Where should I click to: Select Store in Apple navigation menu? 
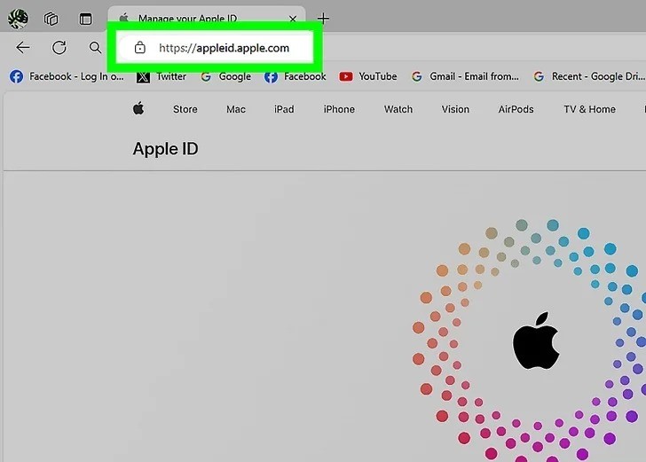[x=185, y=109]
